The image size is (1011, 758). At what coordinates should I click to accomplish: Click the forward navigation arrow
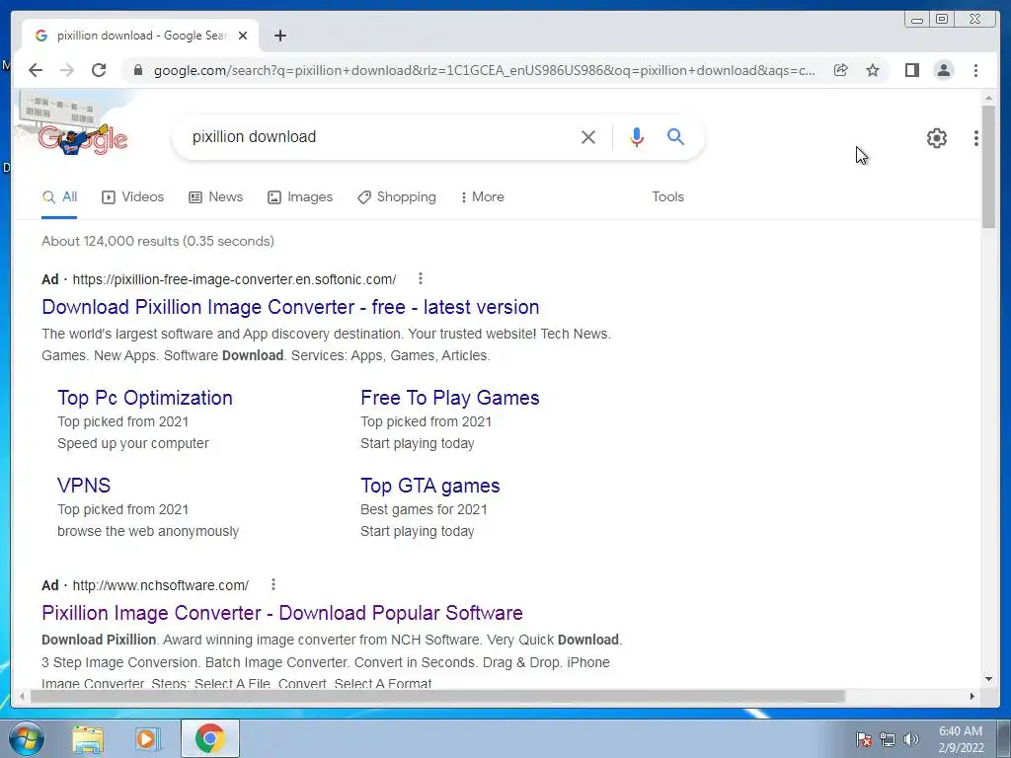(67, 70)
